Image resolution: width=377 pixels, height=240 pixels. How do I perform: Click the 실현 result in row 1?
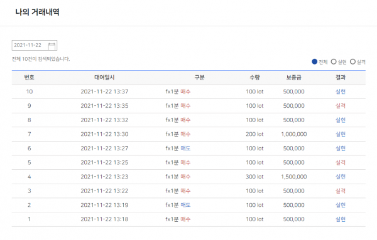341,219
